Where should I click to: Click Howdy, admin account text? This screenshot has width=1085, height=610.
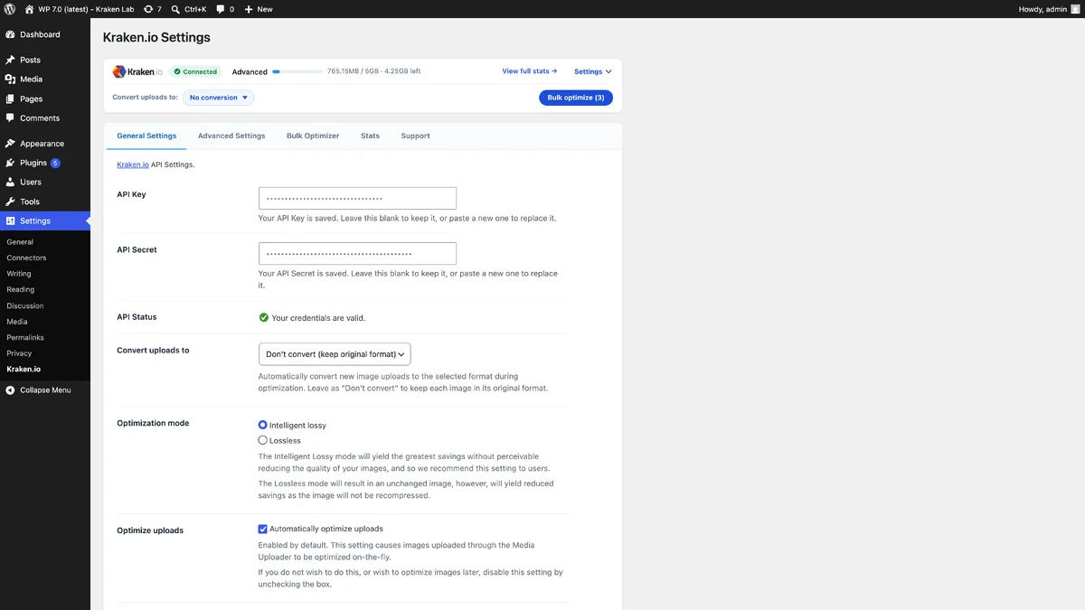[1043, 9]
